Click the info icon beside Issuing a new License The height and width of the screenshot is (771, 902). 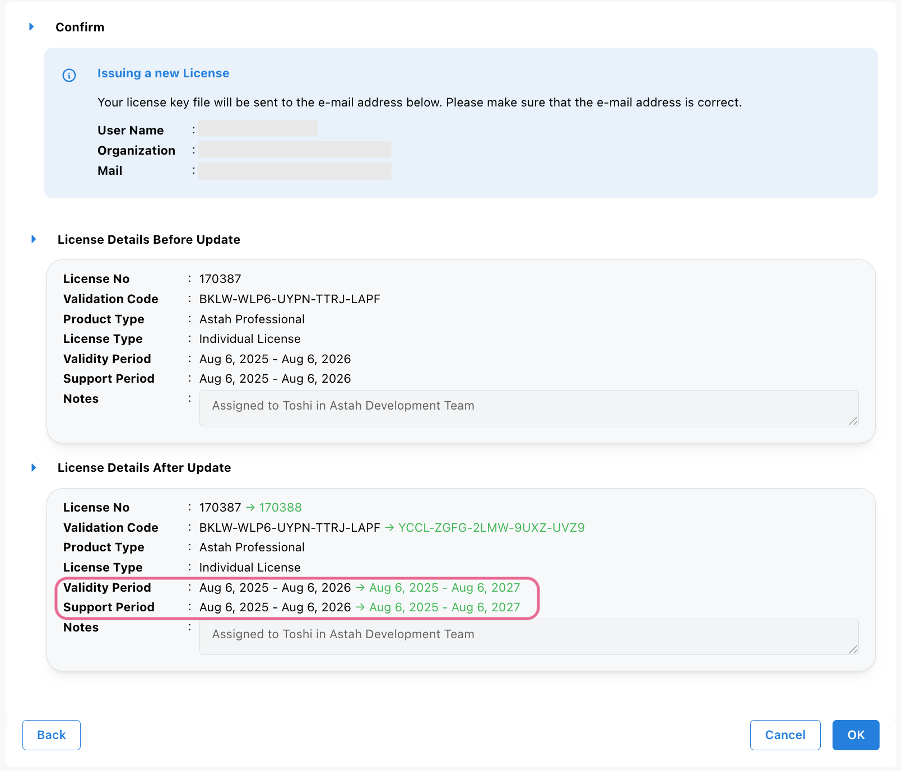coord(69,75)
